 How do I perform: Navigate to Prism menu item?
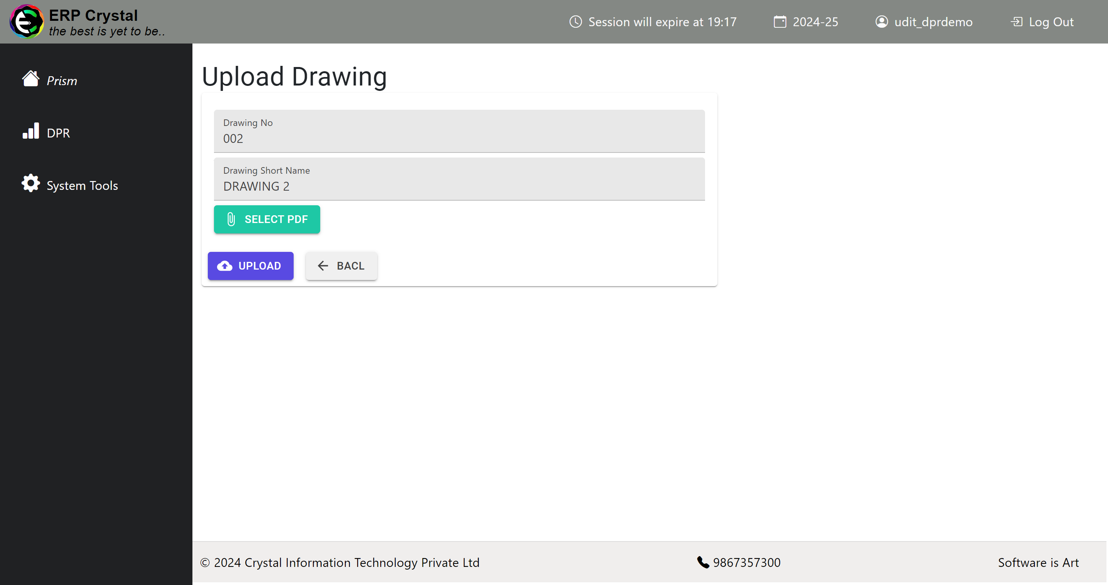tap(62, 80)
